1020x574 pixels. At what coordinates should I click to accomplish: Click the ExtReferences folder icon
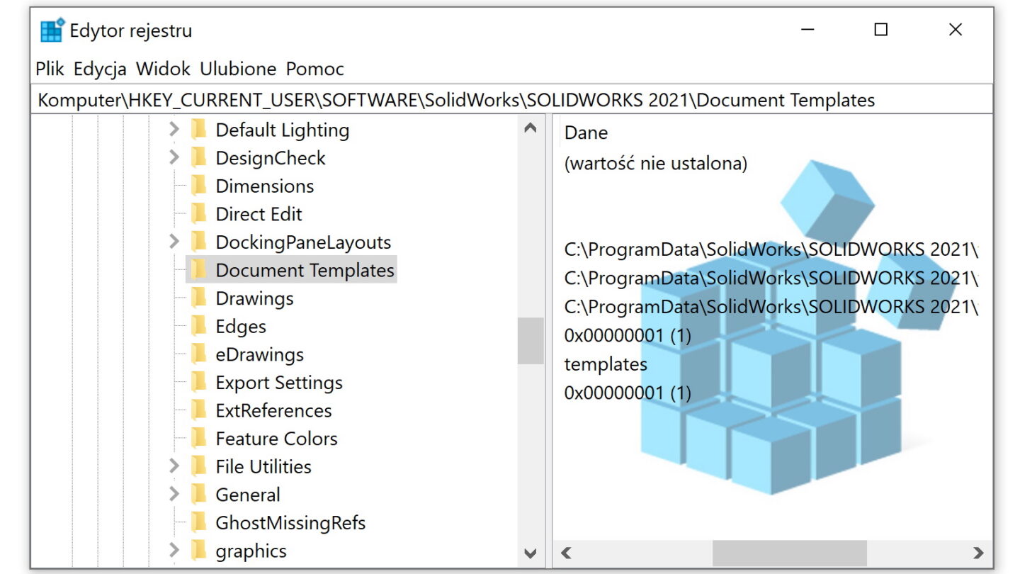[198, 410]
